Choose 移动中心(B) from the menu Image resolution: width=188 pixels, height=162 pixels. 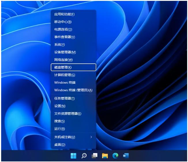(x=73, y=22)
